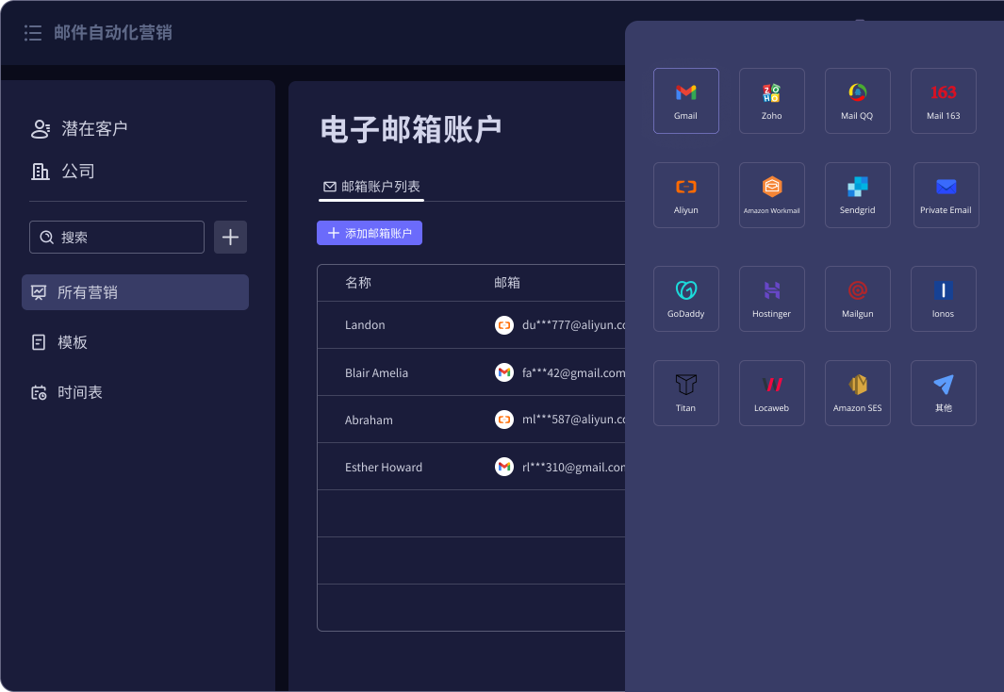Switch to the 邮箱账户列表 tab

point(371,187)
